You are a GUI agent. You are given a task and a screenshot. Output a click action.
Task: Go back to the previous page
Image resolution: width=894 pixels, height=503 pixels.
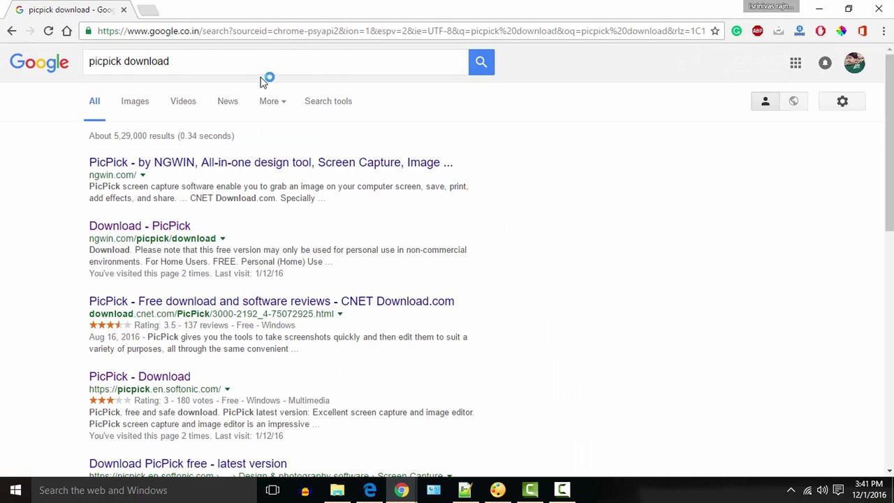coord(12,31)
